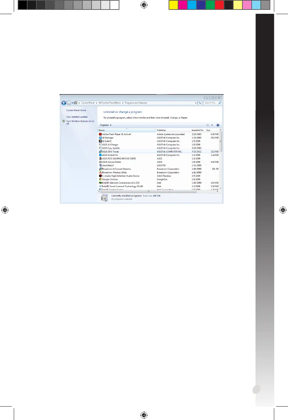
Task: Click the Control Panel icon in the address bar
Action: click(x=76, y=103)
